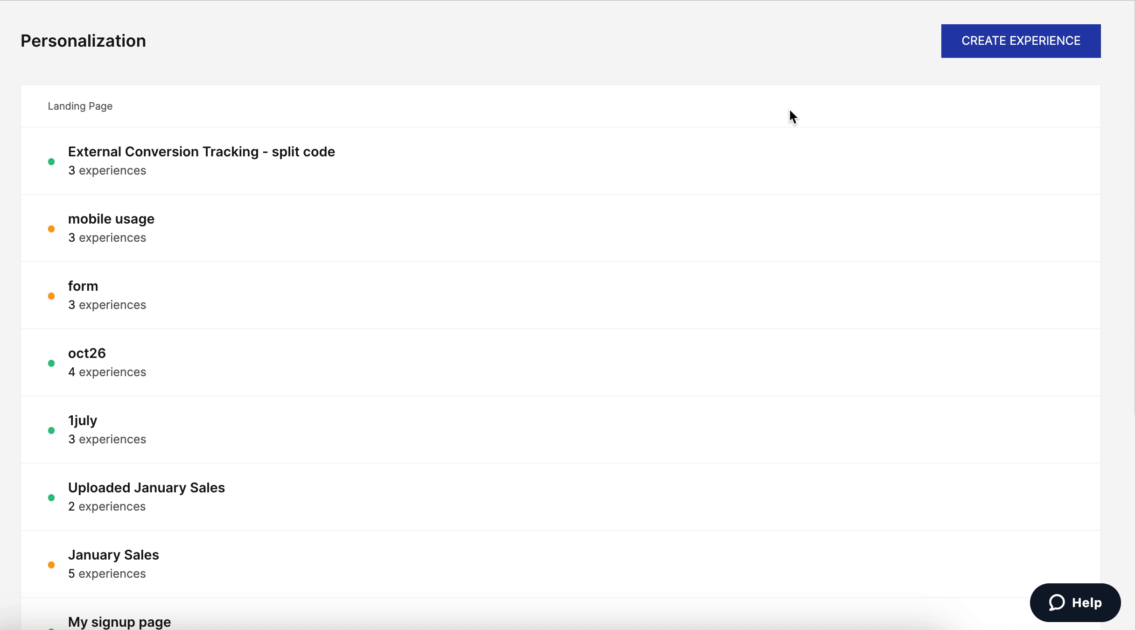Screen dimensions: 1135x630
Task: Click the 4 experiences label under oct26
Action: pyautogui.click(x=107, y=372)
